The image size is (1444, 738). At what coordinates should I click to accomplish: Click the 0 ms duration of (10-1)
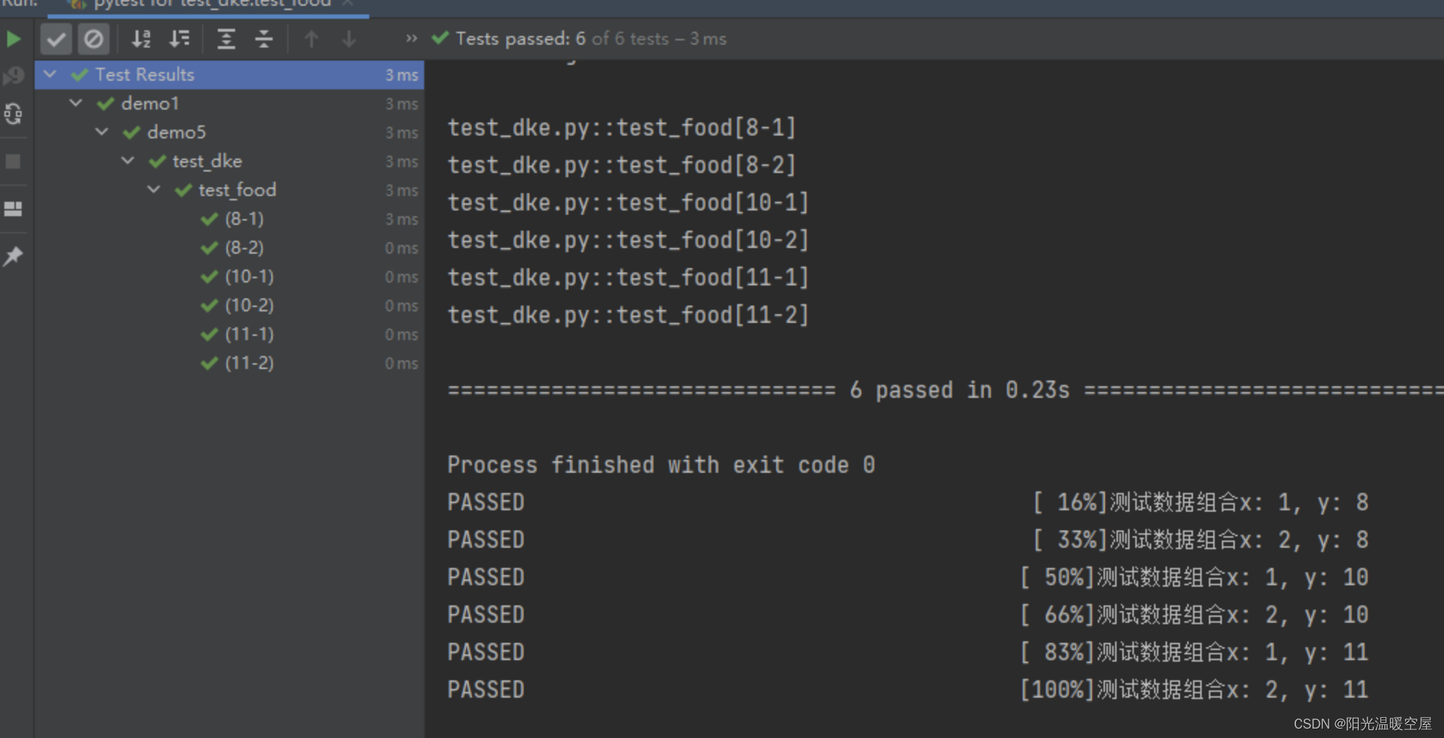coord(401,277)
